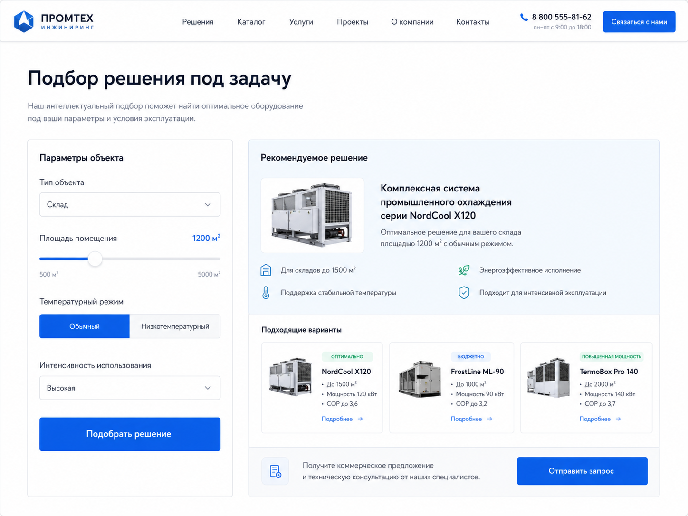This screenshot has height=516, width=688.
Task: Open 'Подробнее' link for NordCool X120
Action: 337,419
